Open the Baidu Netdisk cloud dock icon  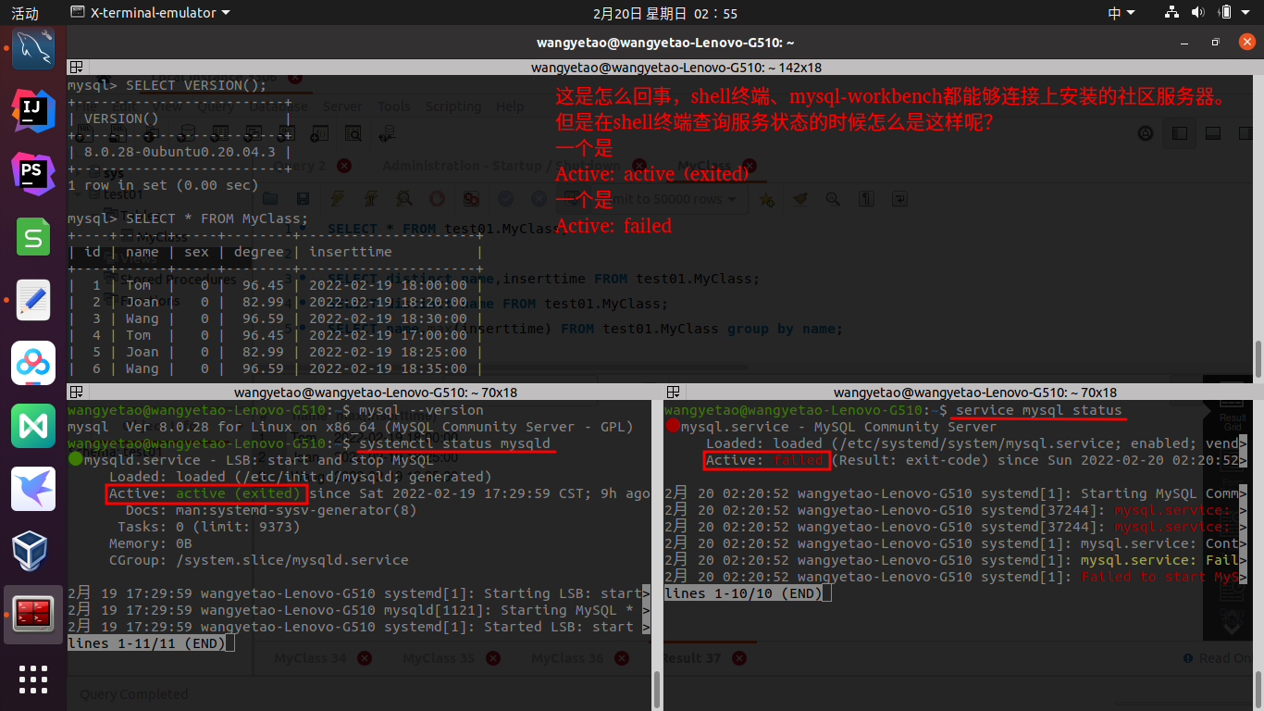(33, 364)
